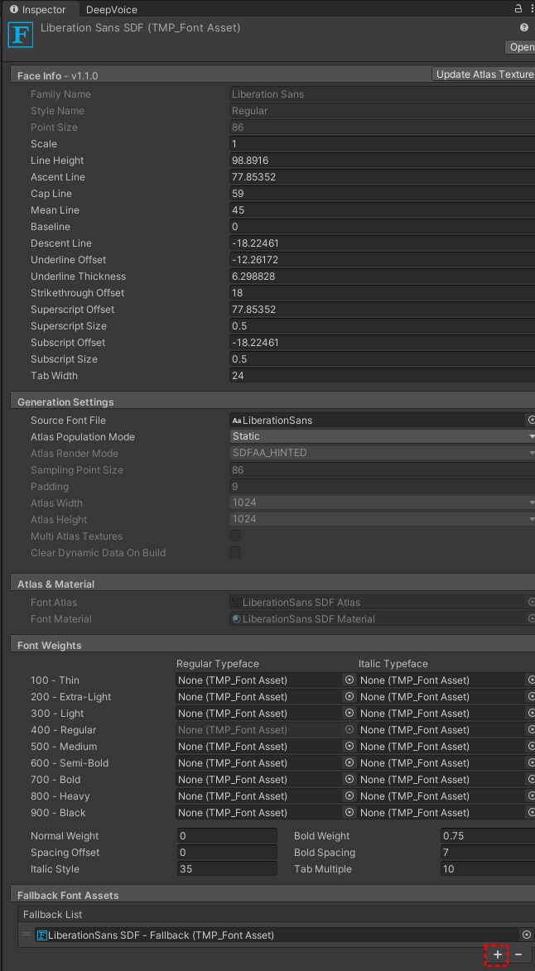This screenshot has height=971, width=535.
Task: Edit the Underline Thickness field
Action: (x=382, y=276)
